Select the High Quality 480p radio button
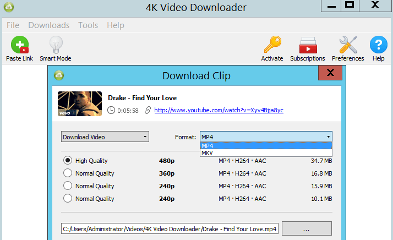This screenshot has width=393, height=240. pos(68,160)
